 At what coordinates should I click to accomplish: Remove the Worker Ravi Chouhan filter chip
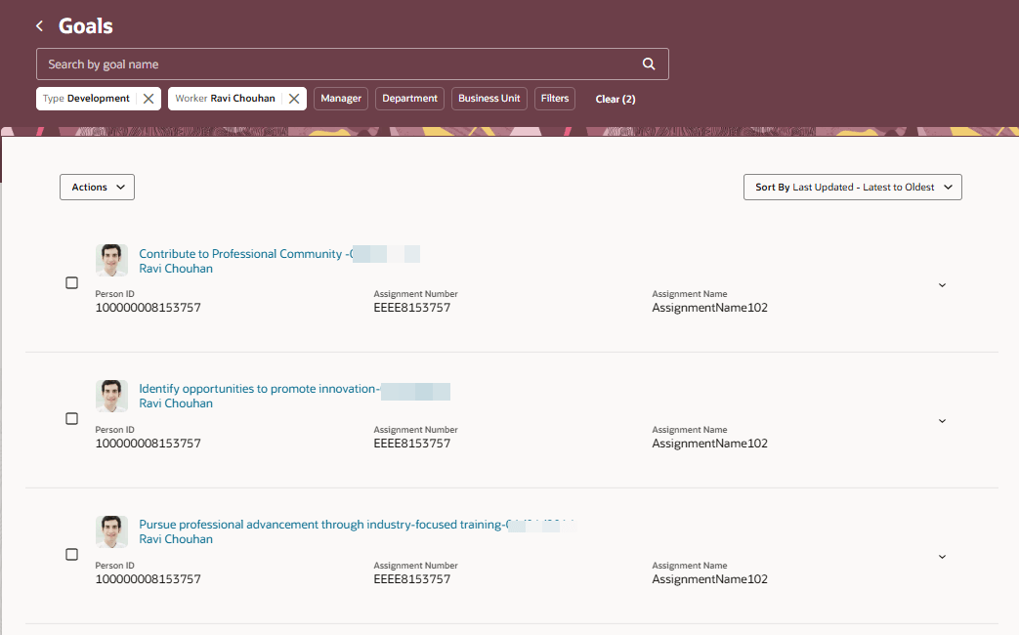coord(294,98)
